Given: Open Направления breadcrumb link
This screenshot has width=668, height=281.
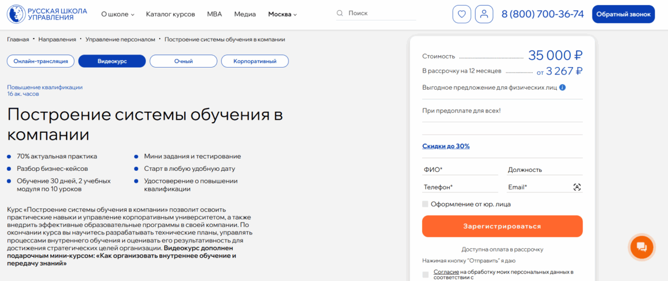Looking at the screenshot, I should pyautogui.click(x=57, y=40).
